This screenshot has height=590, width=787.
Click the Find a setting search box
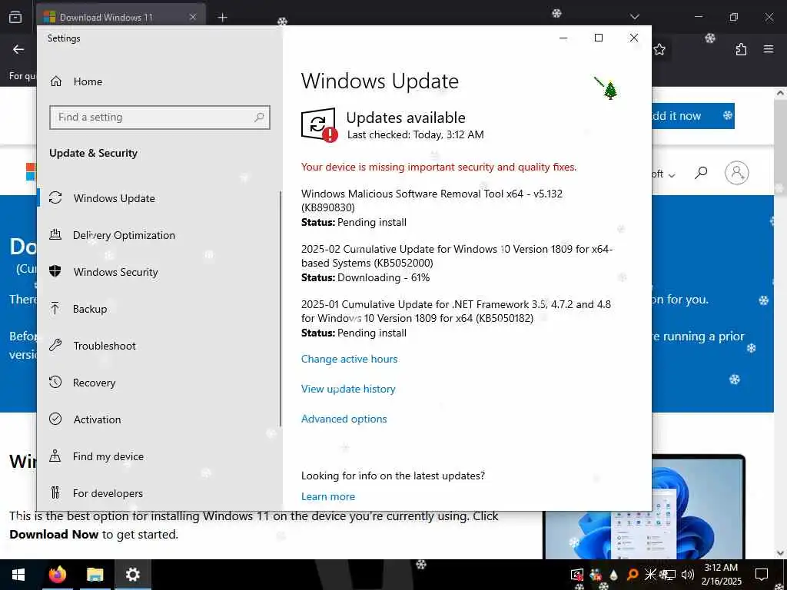[160, 118]
